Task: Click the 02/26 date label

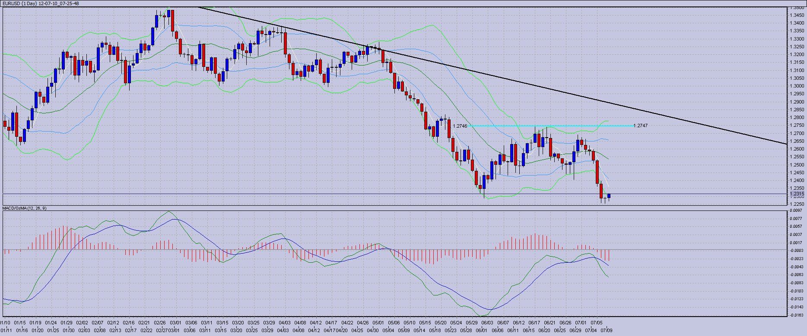Action: [160, 323]
